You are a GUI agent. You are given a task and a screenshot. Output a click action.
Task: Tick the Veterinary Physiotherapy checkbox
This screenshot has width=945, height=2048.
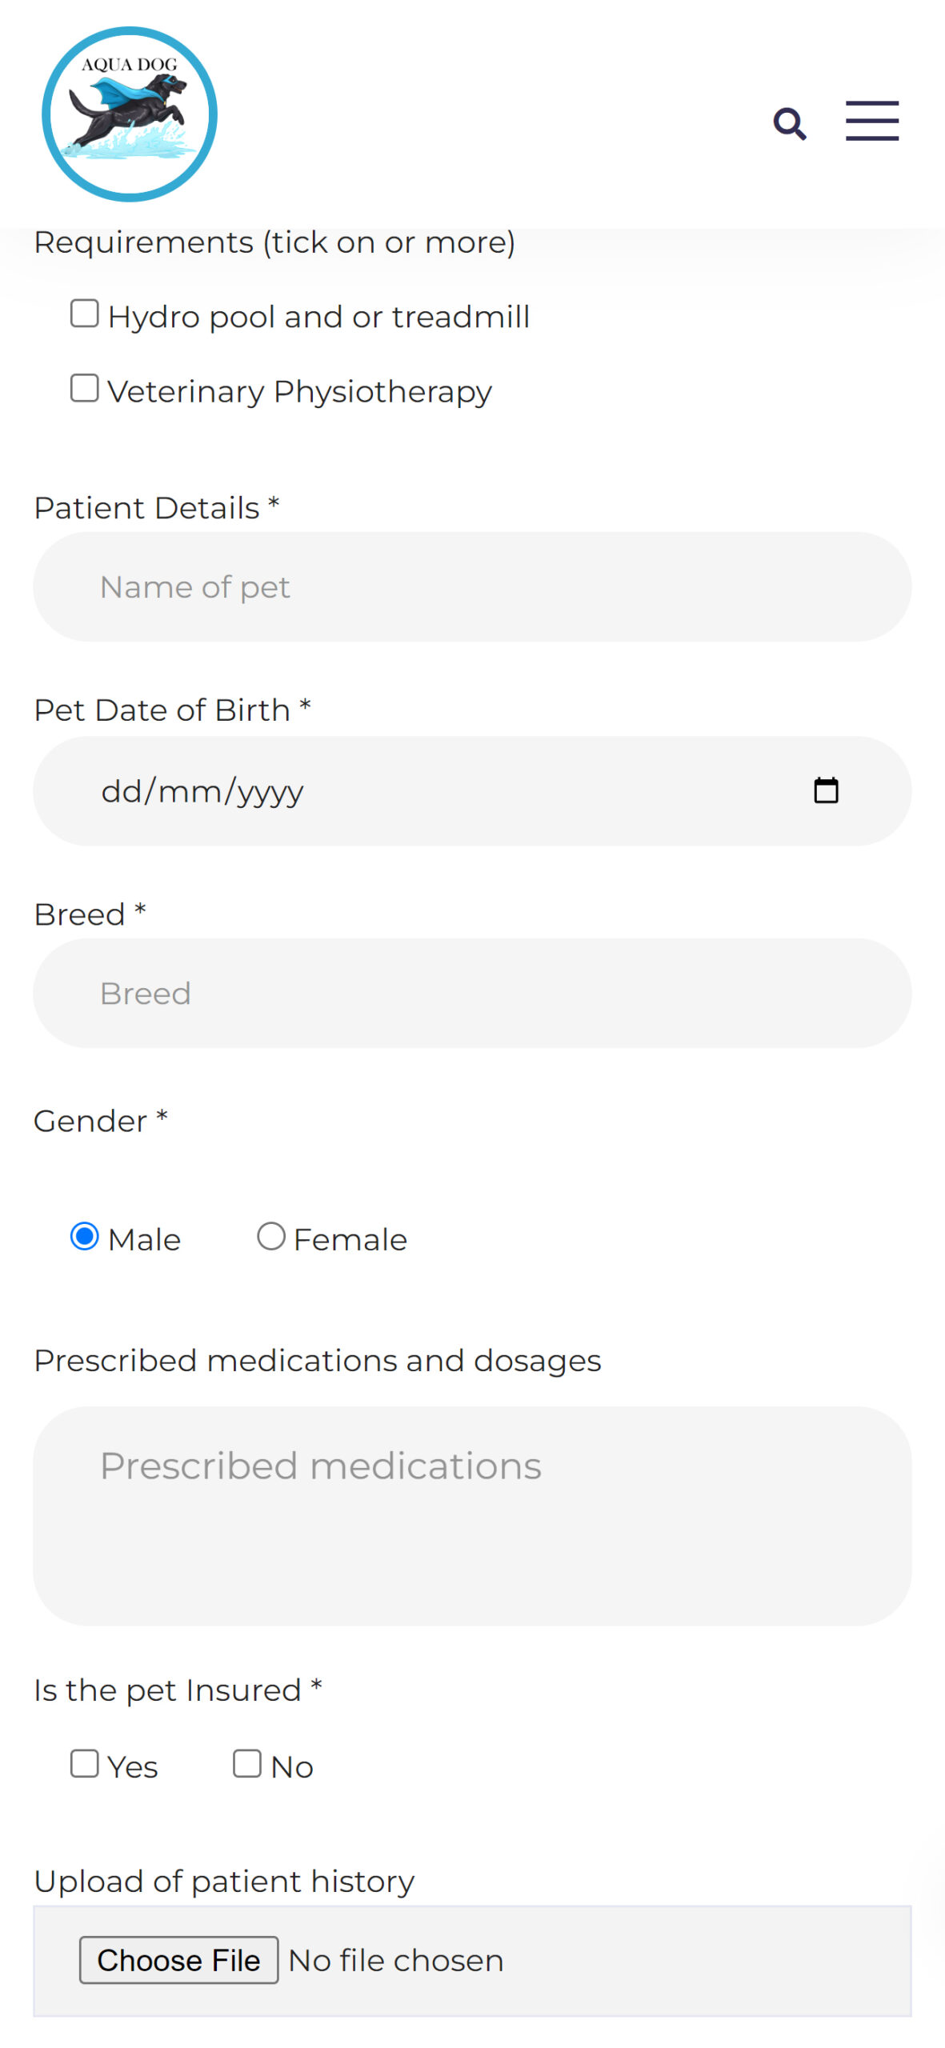coord(85,389)
